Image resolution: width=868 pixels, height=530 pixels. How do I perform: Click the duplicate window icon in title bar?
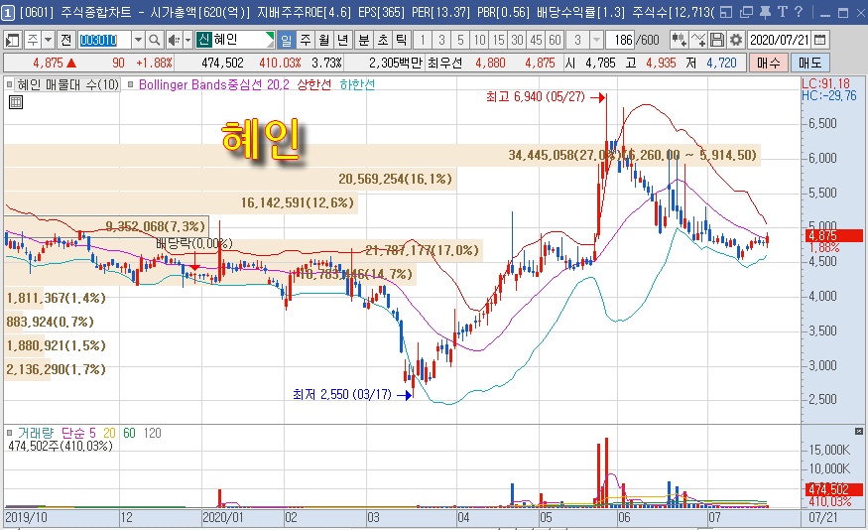tap(746, 12)
